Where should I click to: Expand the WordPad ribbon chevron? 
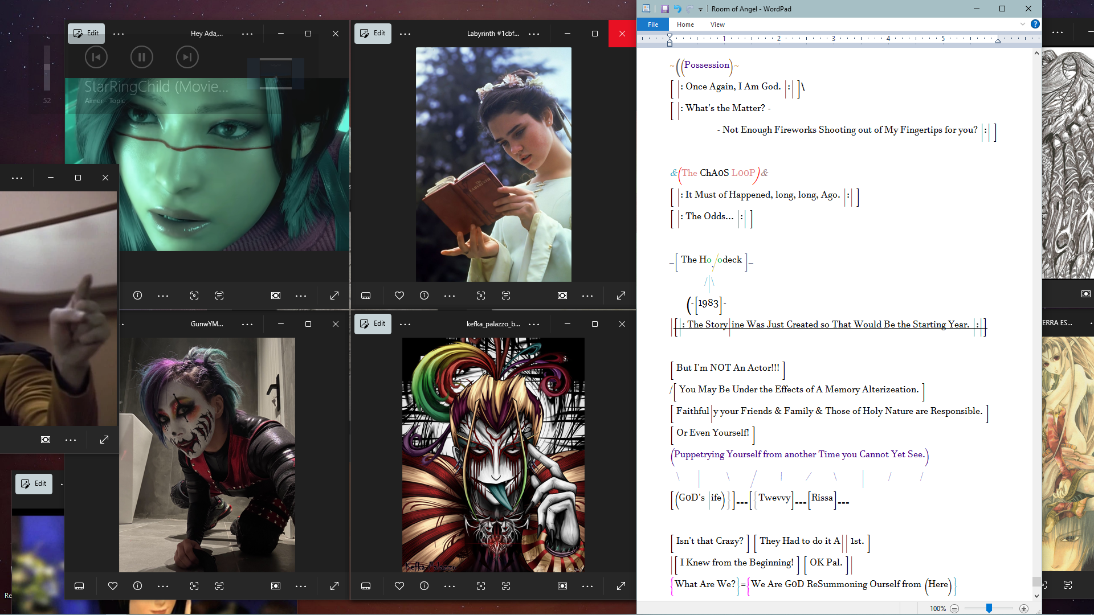coord(1023,24)
